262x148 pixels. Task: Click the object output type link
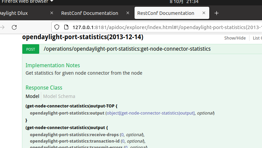151,113
